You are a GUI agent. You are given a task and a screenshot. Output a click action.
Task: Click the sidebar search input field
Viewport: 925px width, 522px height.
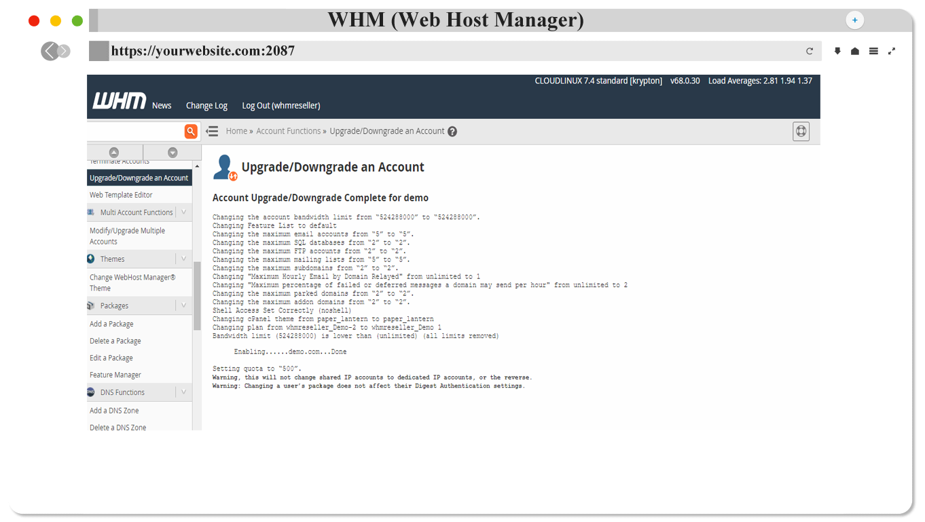135,131
